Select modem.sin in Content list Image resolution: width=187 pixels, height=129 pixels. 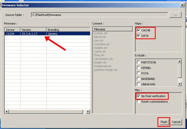coord(101,48)
